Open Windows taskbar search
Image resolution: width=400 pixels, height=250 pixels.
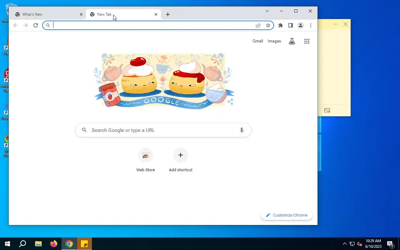coord(22,244)
